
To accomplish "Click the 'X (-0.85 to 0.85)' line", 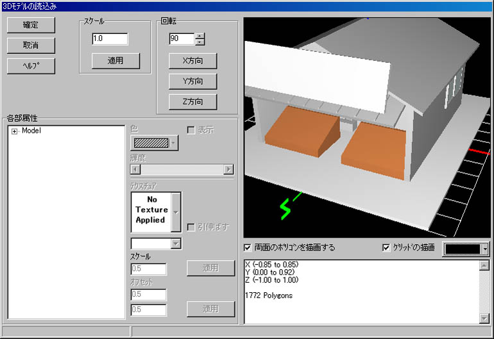I will click(x=271, y=265).
